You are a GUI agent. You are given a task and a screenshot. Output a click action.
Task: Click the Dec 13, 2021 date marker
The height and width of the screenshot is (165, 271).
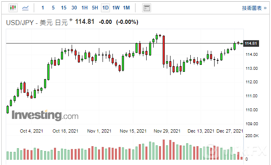[201, 131]
